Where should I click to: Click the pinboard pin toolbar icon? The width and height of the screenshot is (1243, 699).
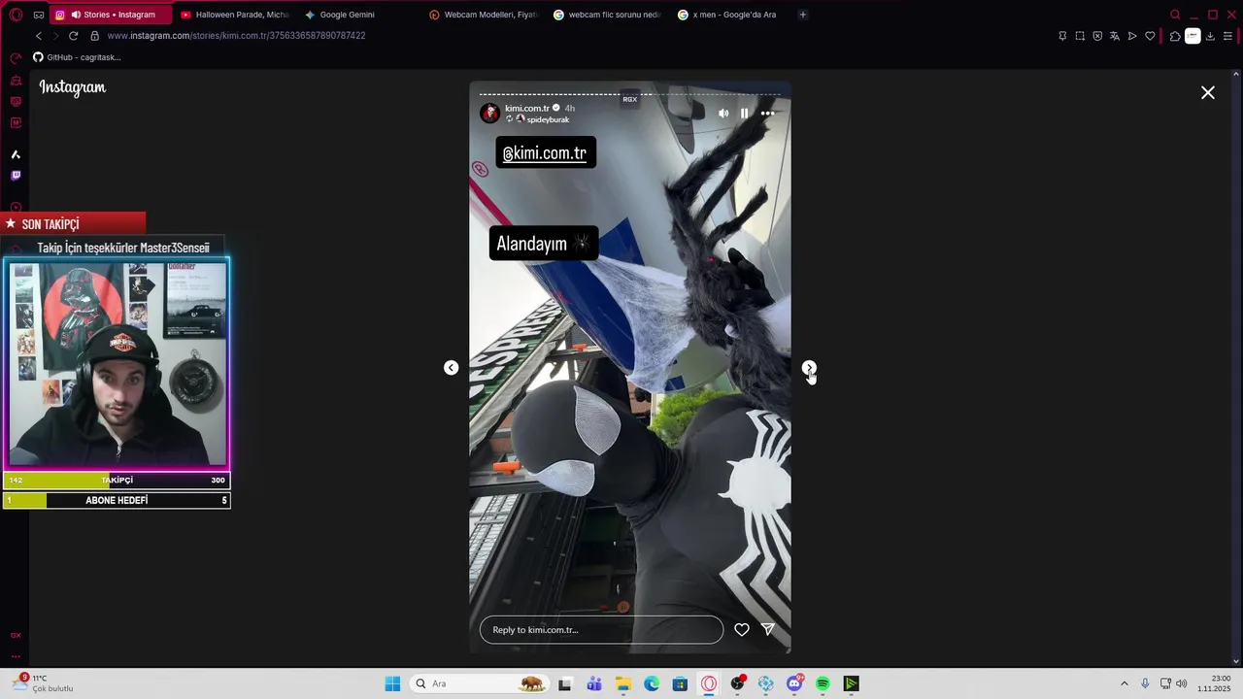pyautogui.click(x=1062, y=36)
